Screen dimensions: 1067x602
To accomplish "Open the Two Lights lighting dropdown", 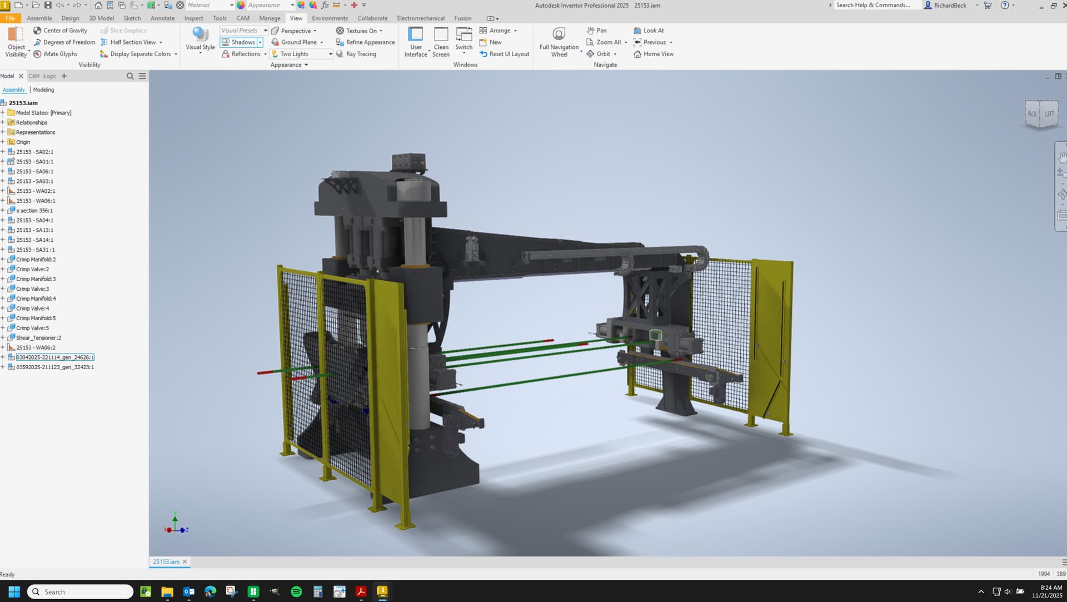I will (330, 54).
